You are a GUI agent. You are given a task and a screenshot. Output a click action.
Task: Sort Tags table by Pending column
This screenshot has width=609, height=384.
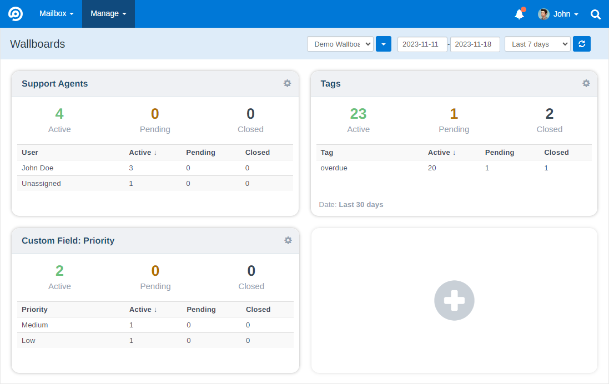[x=500, y=152]
